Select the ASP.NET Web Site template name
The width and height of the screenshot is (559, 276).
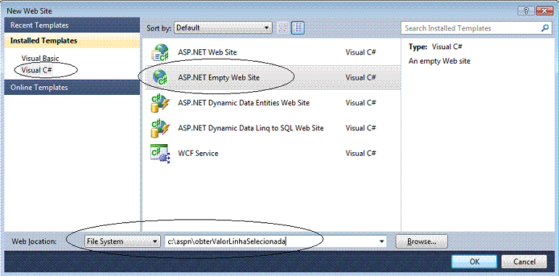tap(207, 52)
